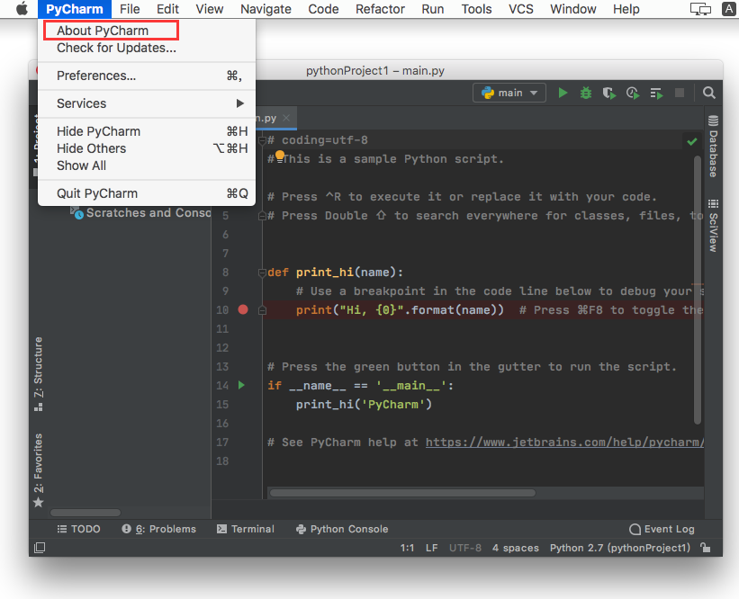Click the Profile run icon in toolbar
The width and height of the screenshot is (739, 599).
coord(633,93)
